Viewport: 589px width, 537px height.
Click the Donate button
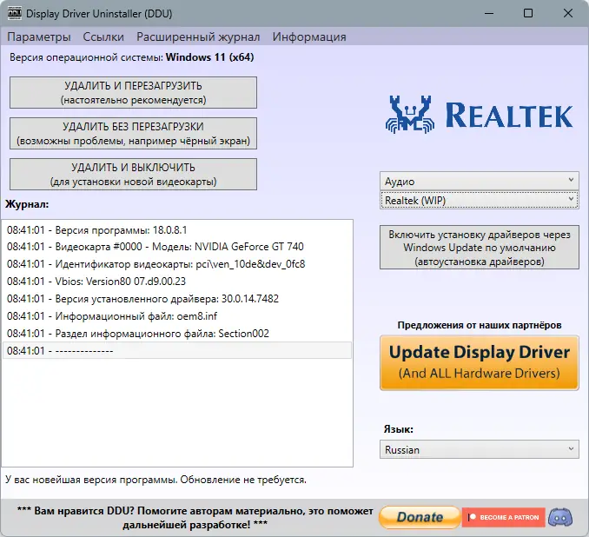pyautogui.click(x=420, y=517)
